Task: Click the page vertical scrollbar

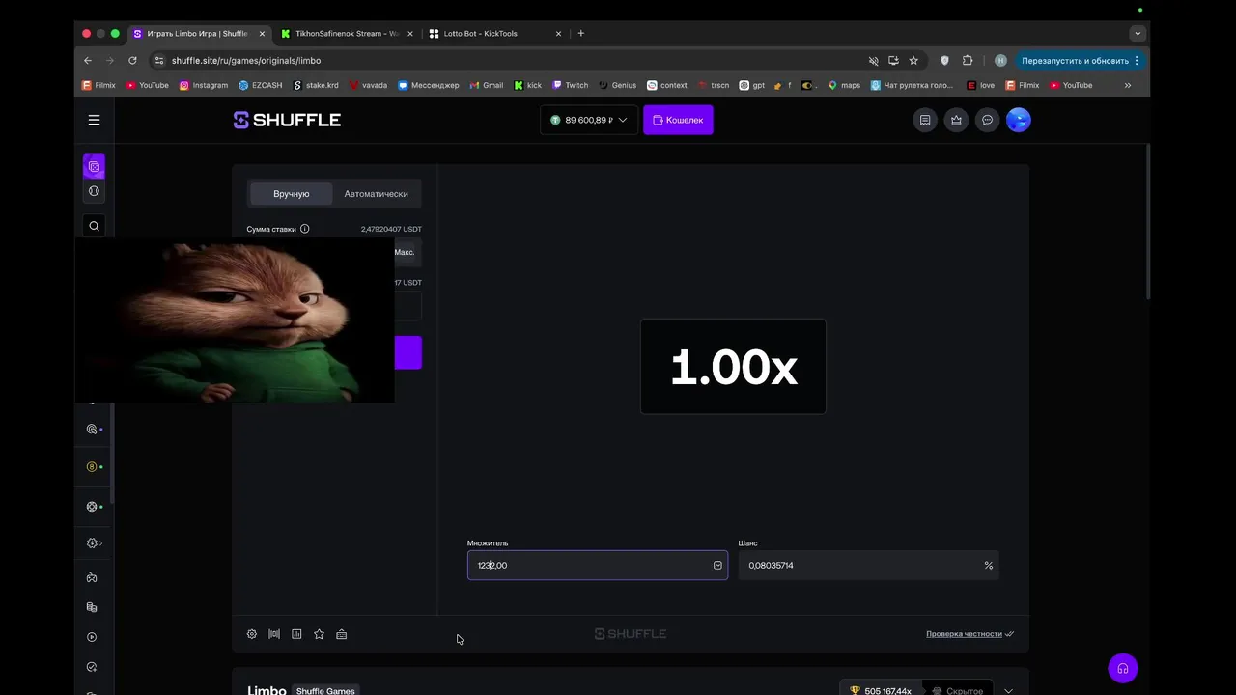Action: click(x=1147, y=222)
